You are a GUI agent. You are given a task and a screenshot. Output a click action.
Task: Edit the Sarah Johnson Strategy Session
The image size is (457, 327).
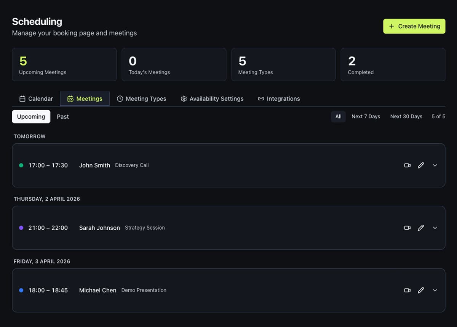(421, 228)
